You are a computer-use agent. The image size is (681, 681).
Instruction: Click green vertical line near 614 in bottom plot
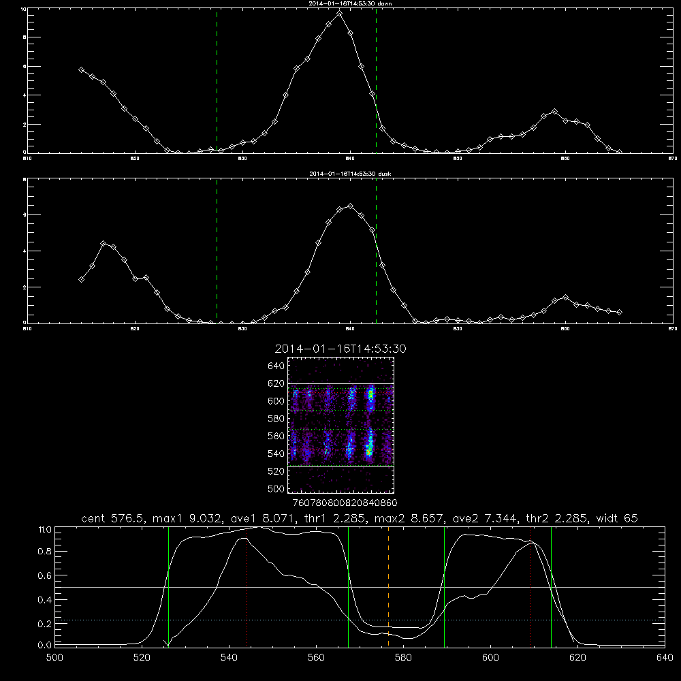(x=551, y=586)
